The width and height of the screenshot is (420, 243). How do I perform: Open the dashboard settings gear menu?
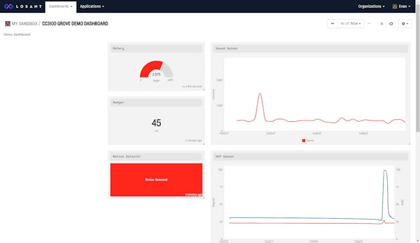pos(405,23)
